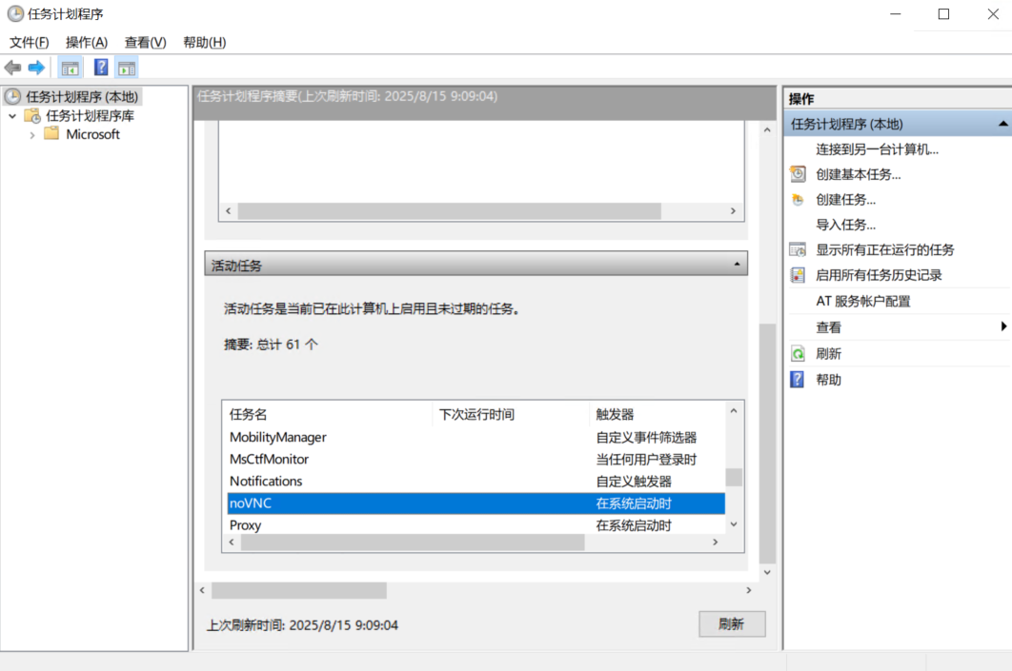Click the active tasks list scroll-left arrow
The width and height of the screenshot is (1012, 671).
pyautogui.click(x=231, y=543)
